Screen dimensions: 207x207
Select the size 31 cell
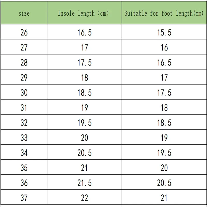[24, 107]
